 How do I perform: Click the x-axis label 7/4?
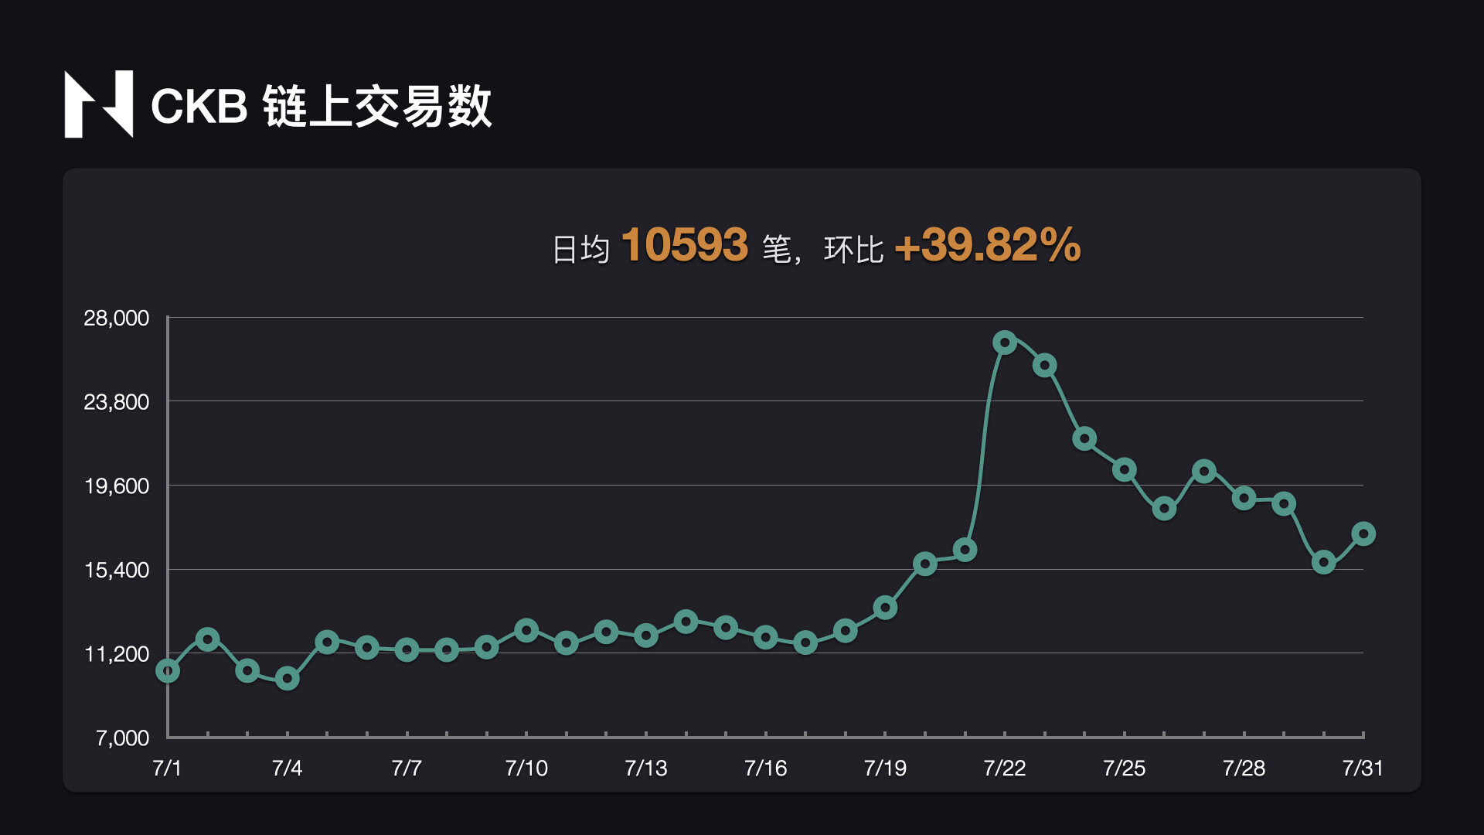(x=287, y=769)
